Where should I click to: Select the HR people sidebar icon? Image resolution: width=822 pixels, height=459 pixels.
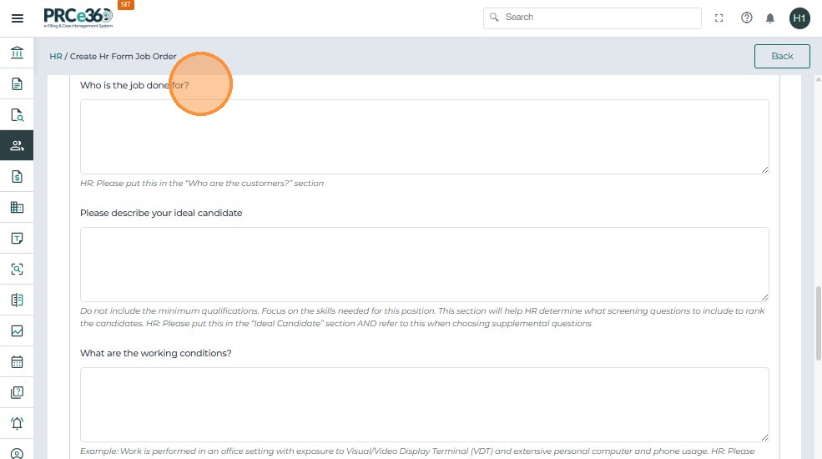(x=17, y=145)
